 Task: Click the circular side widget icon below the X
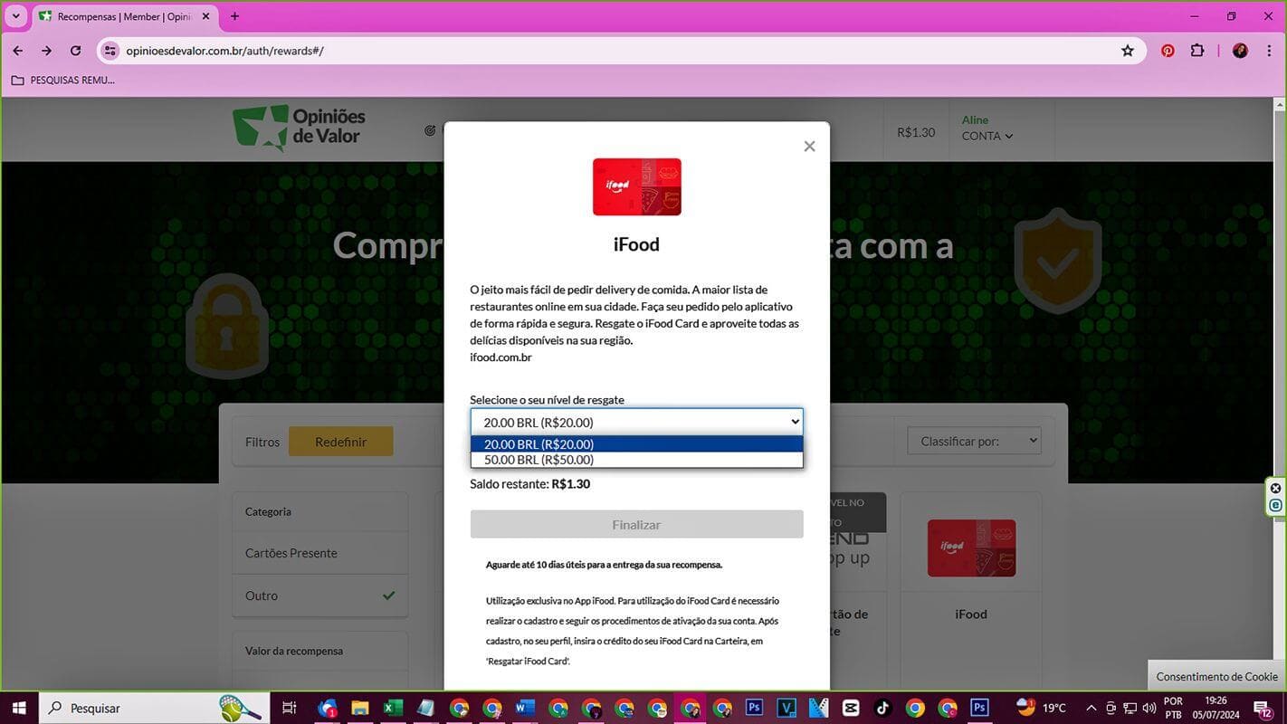[1275, 506]
